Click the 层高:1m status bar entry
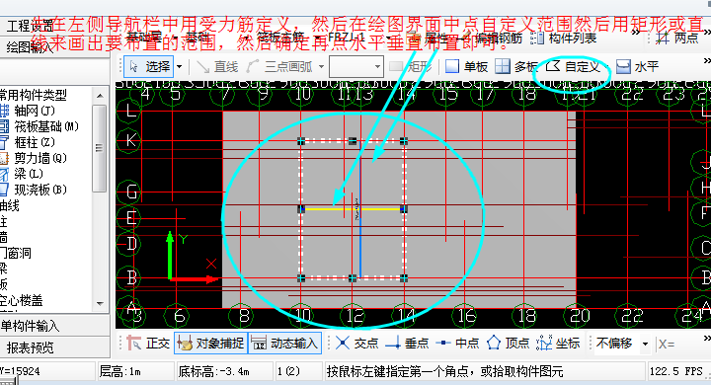 120,372
